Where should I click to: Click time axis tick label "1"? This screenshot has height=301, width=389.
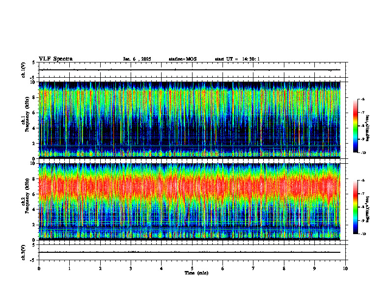click(x=69, y=269)
